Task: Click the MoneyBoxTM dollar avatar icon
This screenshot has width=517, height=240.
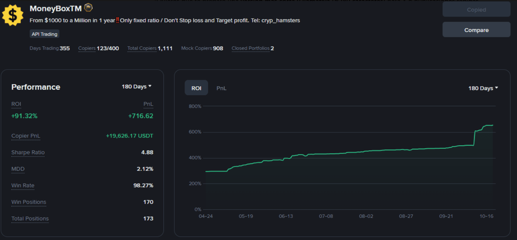Action: [x=13, y=16]
